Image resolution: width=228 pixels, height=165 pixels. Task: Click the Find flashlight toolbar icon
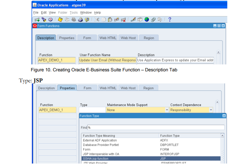click(x=44, y=20)
